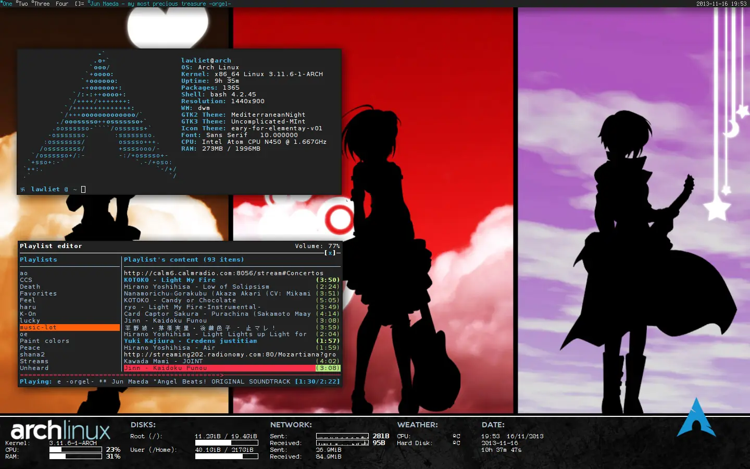Click the network sent traffic graph
The height and width of the screenshot is (469, 750).
(x=342, y=436)
